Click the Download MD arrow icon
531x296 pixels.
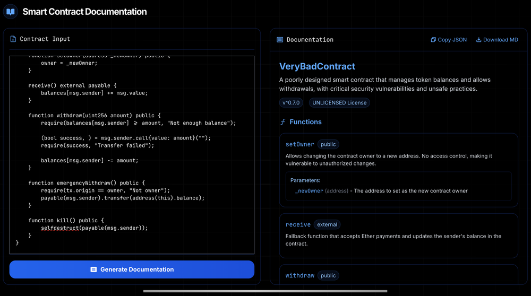478,40
